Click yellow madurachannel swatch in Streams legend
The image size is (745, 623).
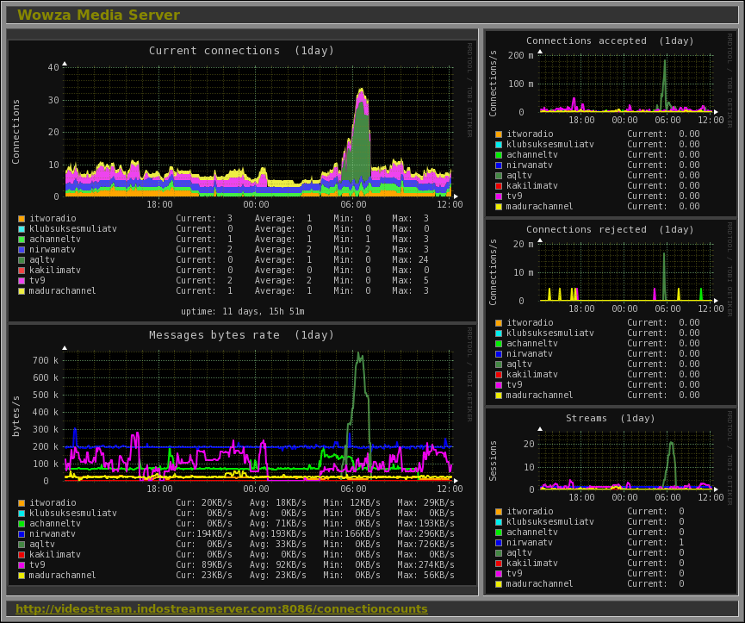click(499, 583)
